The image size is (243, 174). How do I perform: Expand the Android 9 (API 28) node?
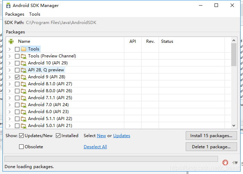pos(10,77)
